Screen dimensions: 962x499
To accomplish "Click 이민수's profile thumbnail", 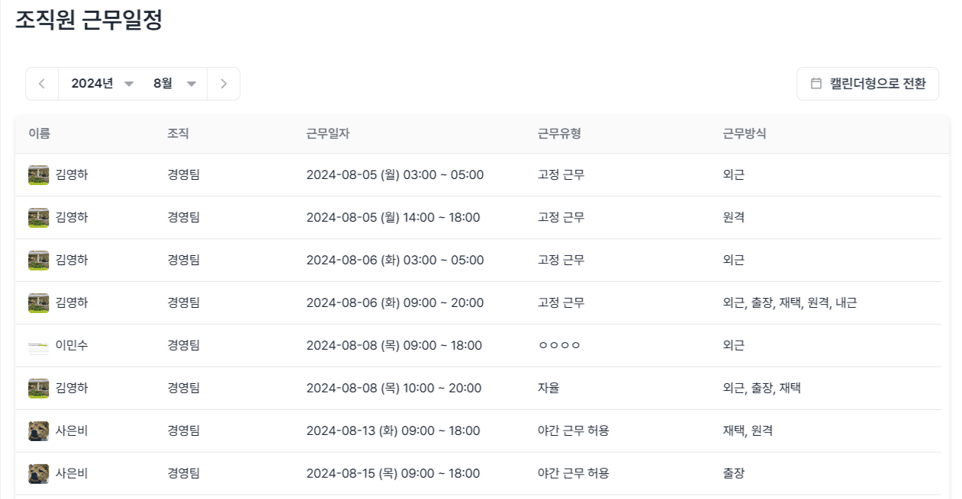I will click(x=37, y=345).
